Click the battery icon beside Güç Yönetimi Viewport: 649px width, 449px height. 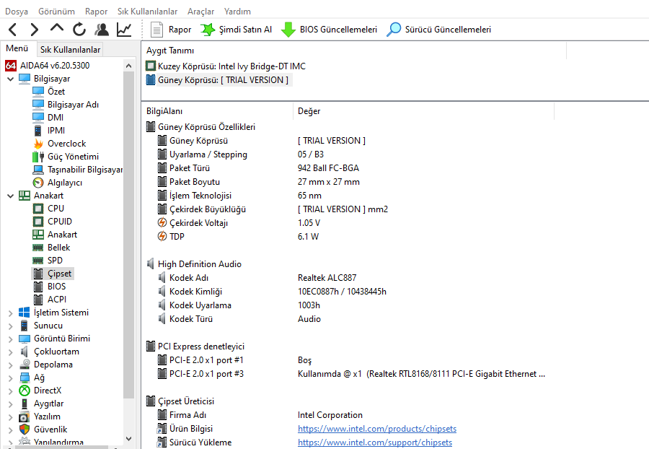38,157
